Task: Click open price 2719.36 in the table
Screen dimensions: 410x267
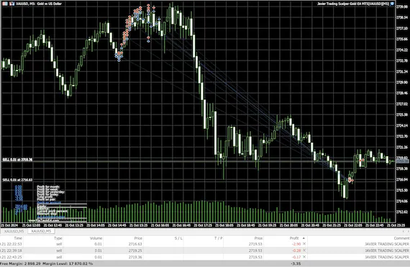Action: coord(135,257)
